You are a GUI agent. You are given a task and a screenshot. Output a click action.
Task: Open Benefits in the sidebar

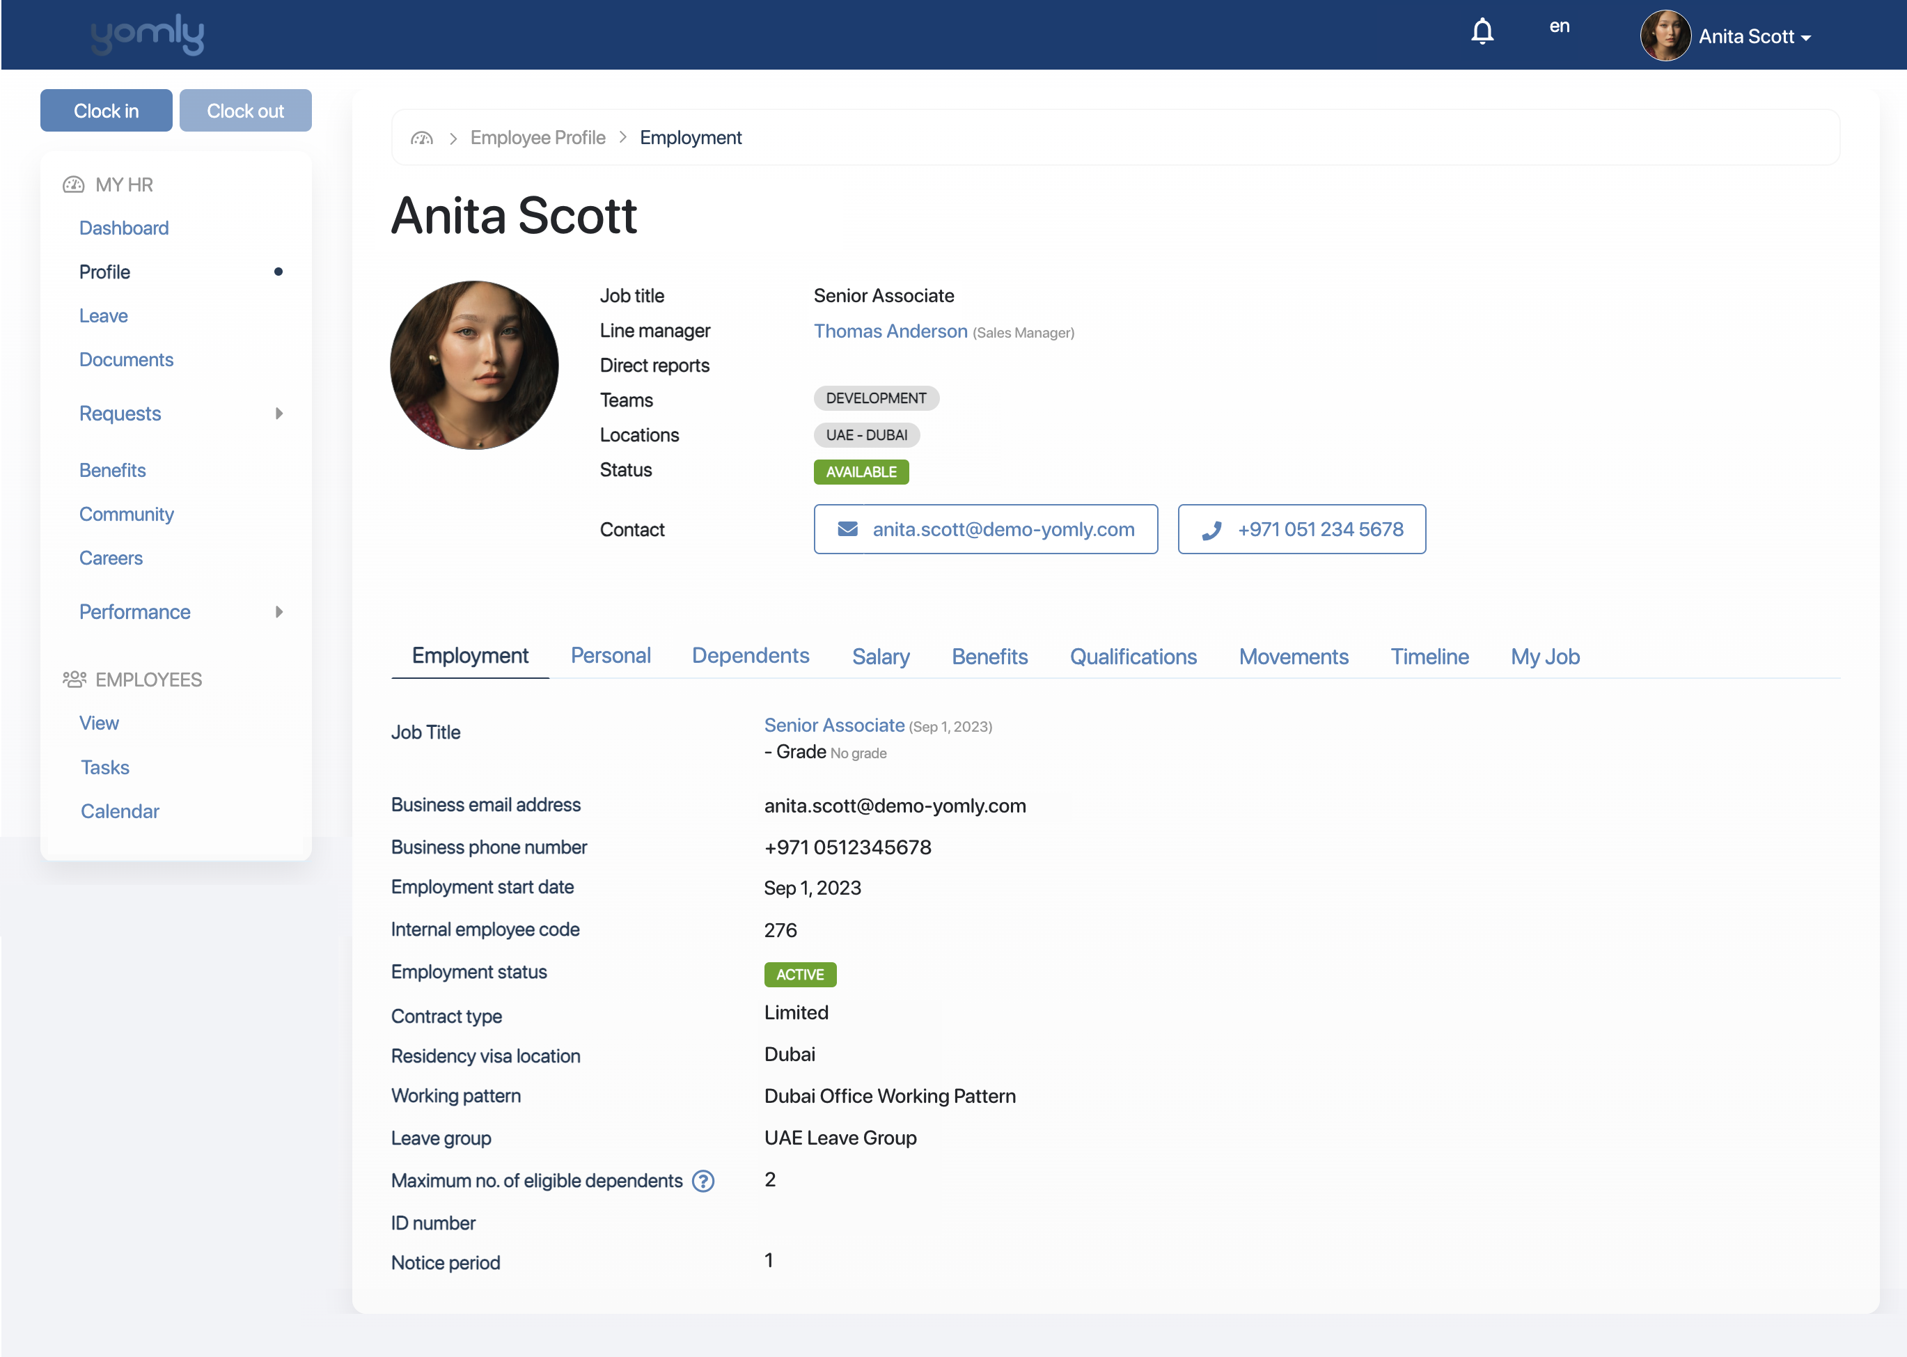coord(112,471)
